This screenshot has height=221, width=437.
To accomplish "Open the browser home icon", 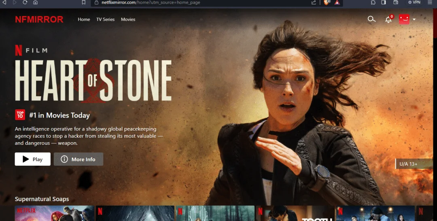I will click(x=35, y=2).
